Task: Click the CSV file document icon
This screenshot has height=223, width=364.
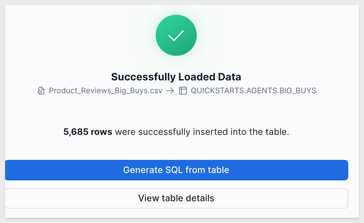Action: coord(41,91)
